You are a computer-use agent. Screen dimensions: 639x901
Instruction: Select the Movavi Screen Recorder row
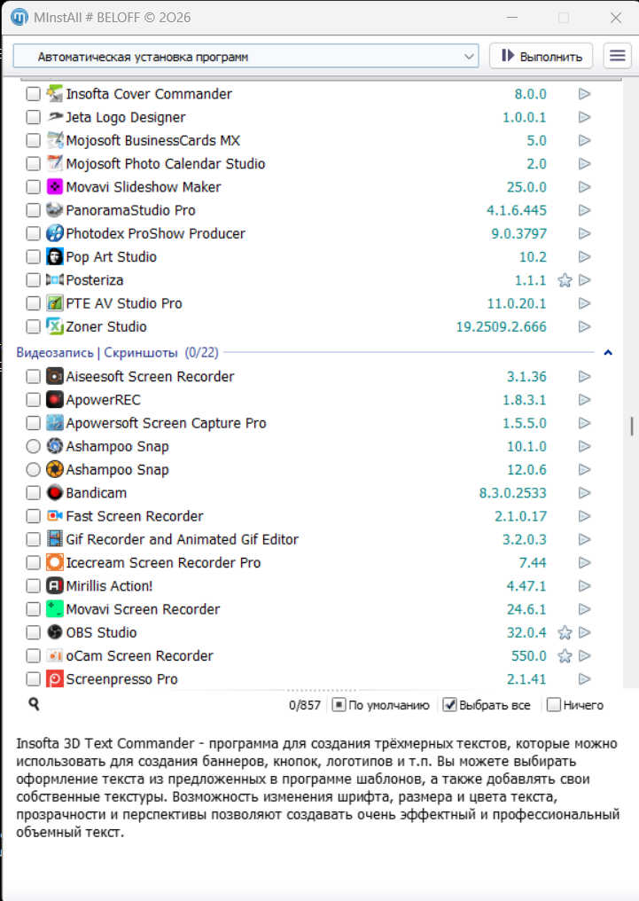[310, 609]
